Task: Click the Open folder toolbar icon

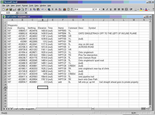Action: click(x=7, y=9)
